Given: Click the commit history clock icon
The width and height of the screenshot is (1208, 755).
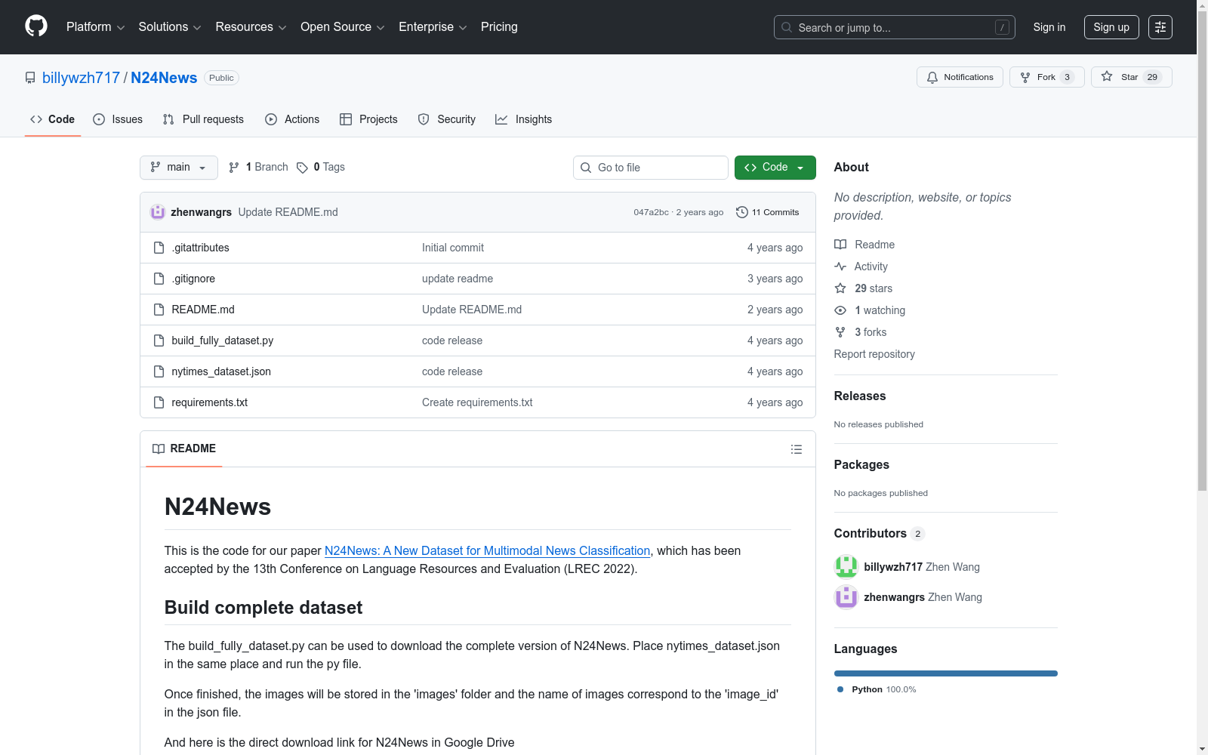Looking at the screenshot, I should 742,212.
